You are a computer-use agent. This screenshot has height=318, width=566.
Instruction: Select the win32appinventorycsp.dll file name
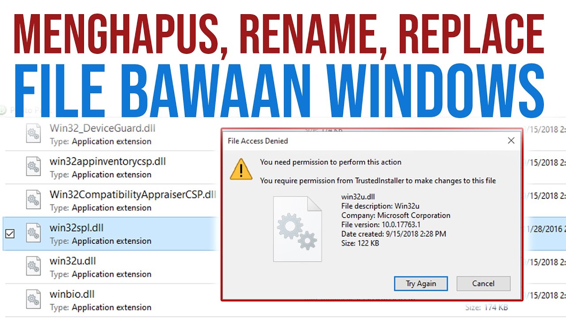[107, 162]
